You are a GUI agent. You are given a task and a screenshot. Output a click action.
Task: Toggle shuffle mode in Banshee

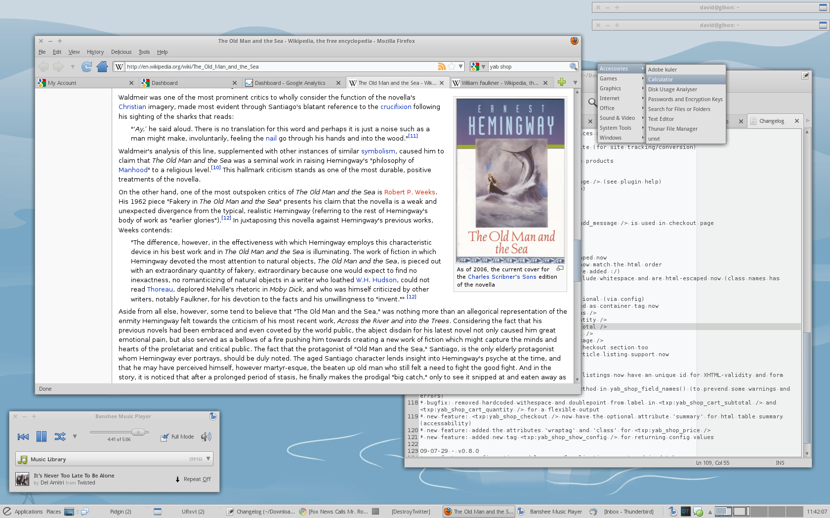60,437
